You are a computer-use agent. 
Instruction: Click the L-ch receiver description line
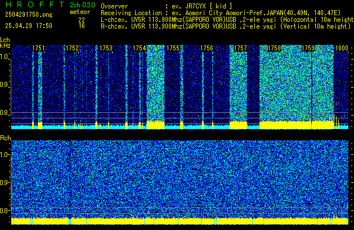click(227, 20)
